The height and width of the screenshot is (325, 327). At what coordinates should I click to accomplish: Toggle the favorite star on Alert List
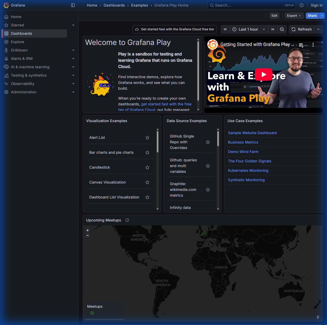click(147, 137)
